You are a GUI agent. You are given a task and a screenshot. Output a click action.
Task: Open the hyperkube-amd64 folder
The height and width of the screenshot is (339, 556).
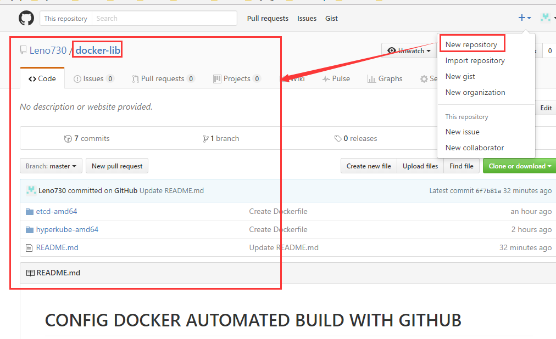[67, 229]
